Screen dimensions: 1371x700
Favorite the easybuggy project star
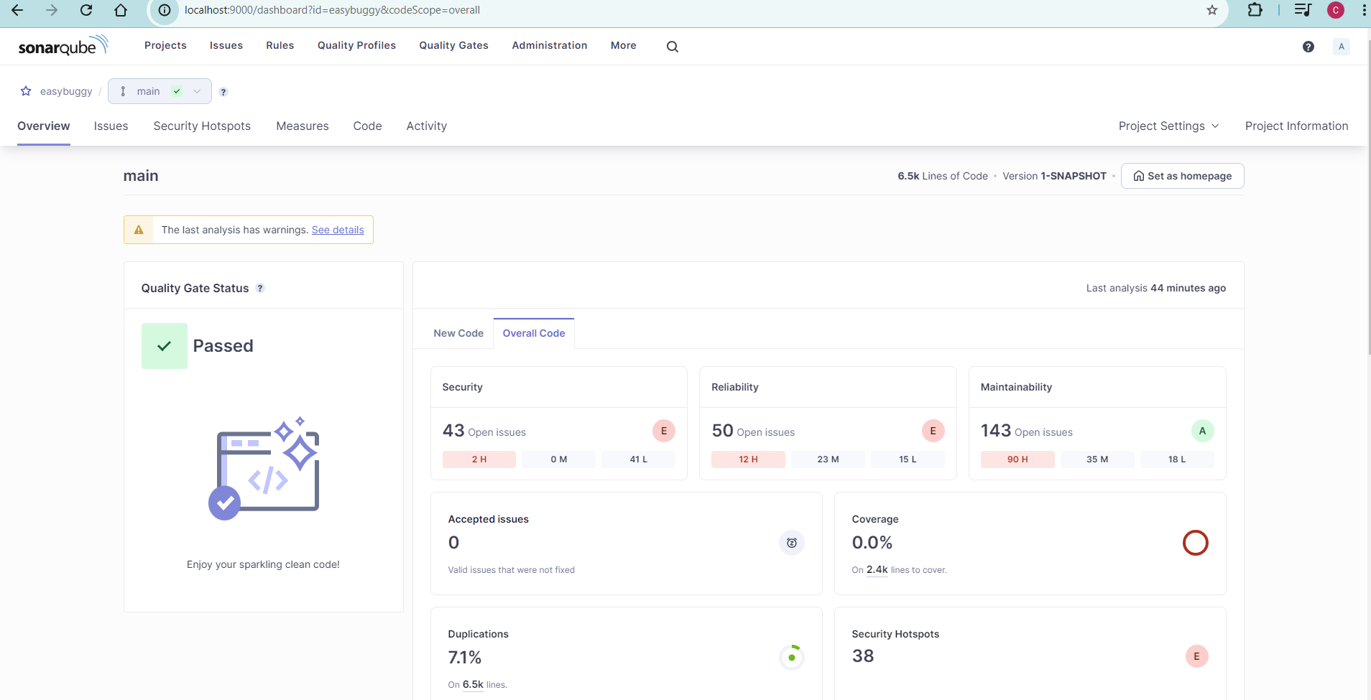(x=26, y=91)
